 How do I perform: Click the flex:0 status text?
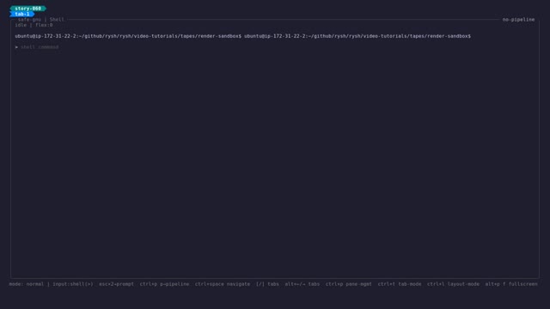[x=44, y=25]
